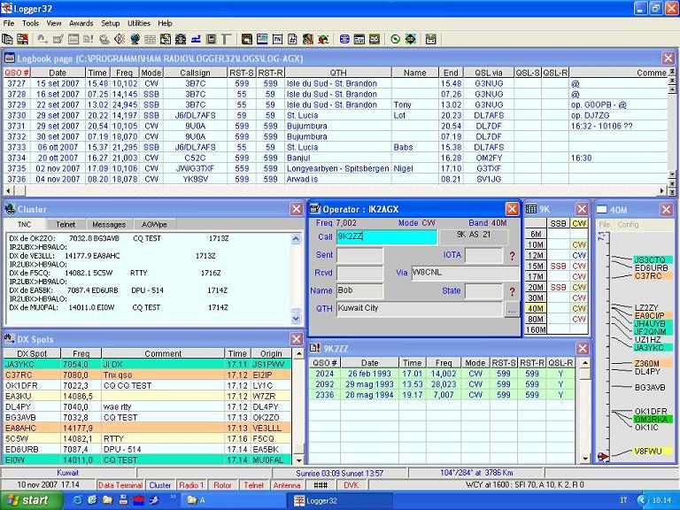
Task: Open the Config menu in the 40M window
Action: 628,225
